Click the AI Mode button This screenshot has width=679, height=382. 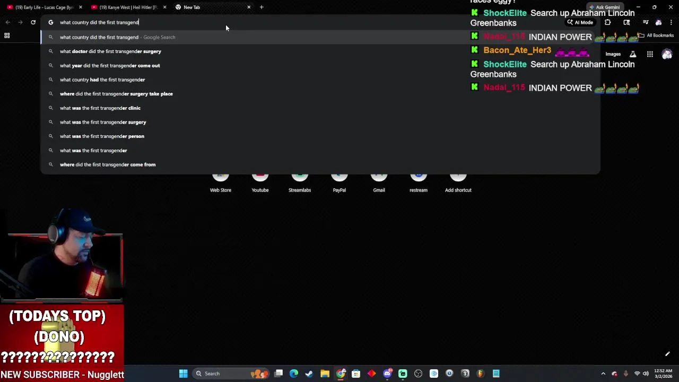[580, 22]
